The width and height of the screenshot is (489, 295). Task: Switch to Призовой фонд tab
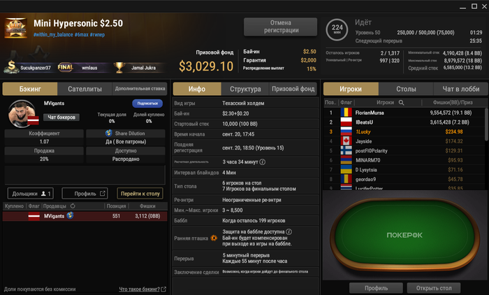(293, 89)
